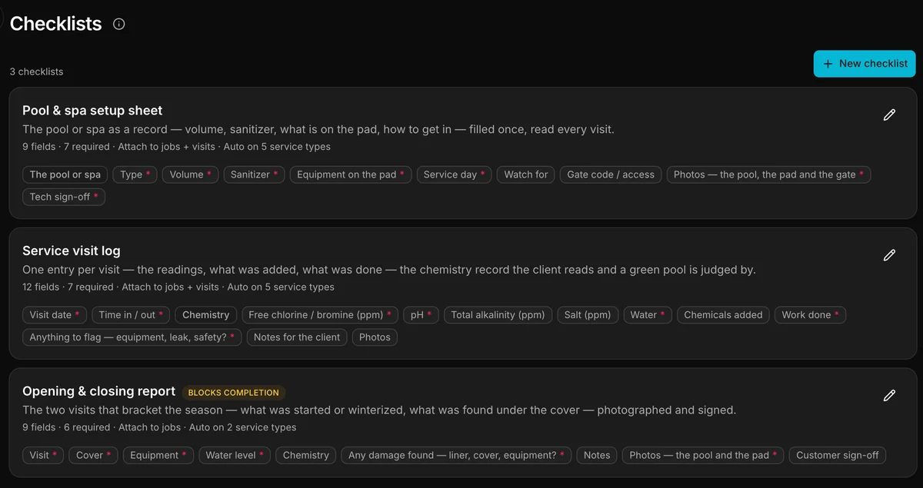Open the Pool & spa setup sheet title

(92, 111)
